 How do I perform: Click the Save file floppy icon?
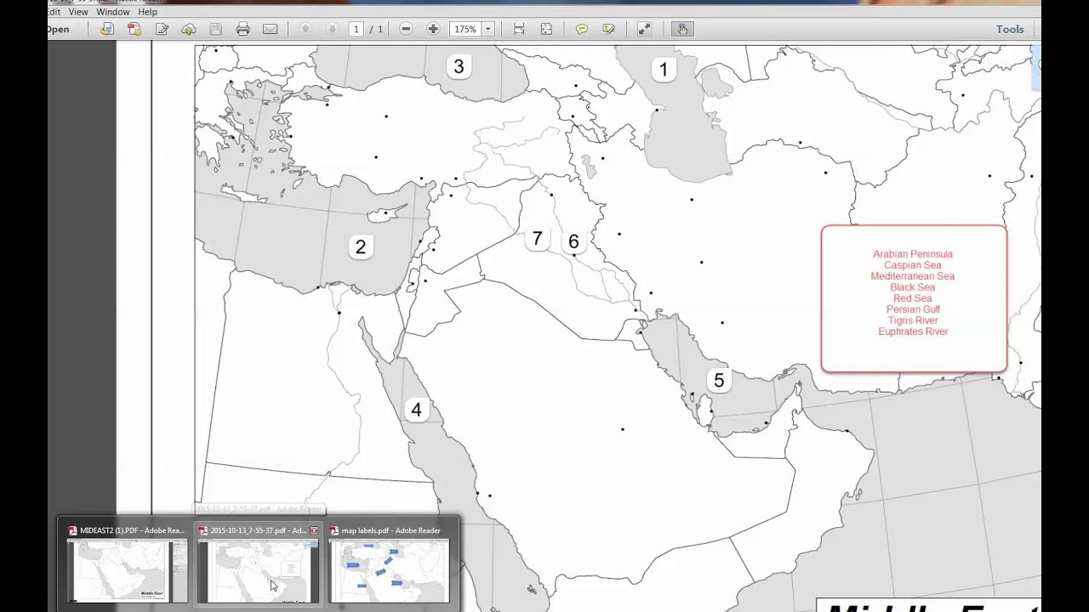pyautogui.click(x=216, y=29)
